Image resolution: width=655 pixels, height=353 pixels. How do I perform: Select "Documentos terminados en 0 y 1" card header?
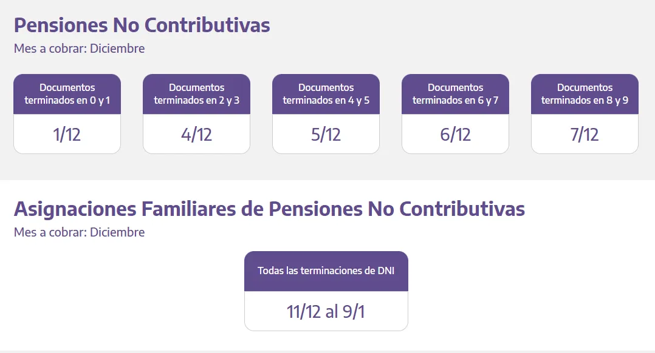67,94
